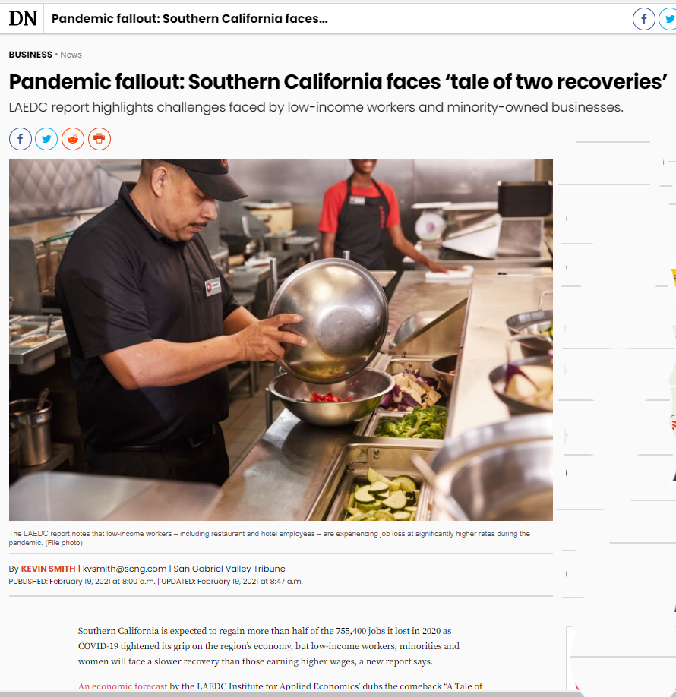Share article on Facebook below subtitle
The width and height of the screenshot is (676, 697).
click(x=21, y=139)
